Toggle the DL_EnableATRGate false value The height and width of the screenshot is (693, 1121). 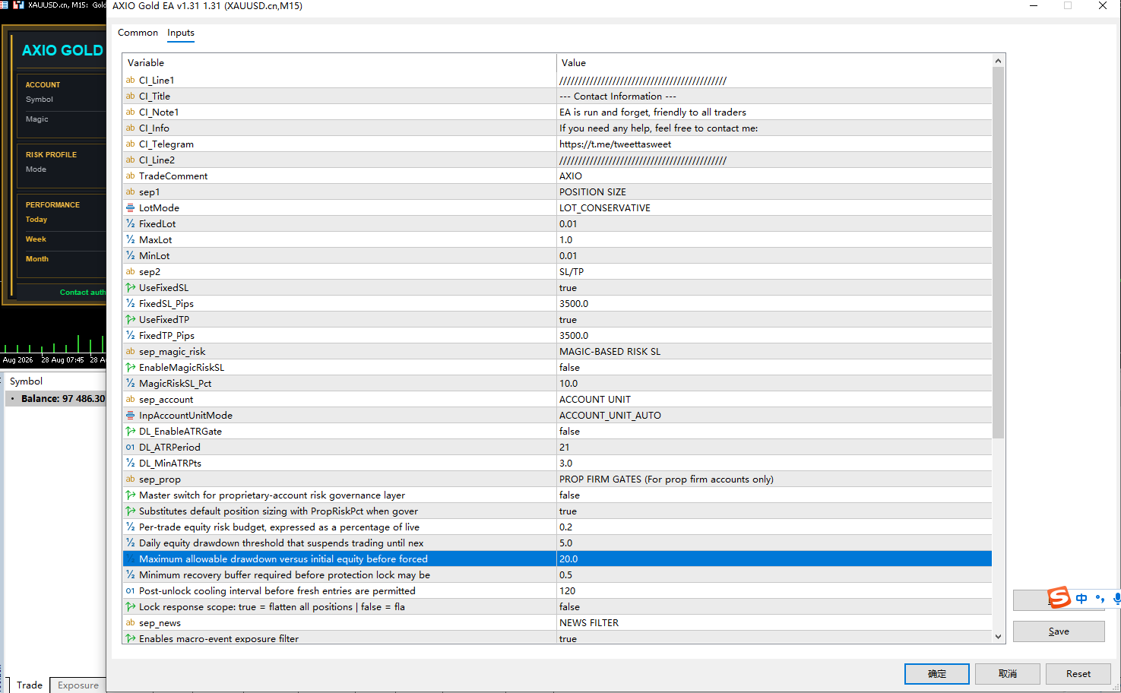point(774,431)
